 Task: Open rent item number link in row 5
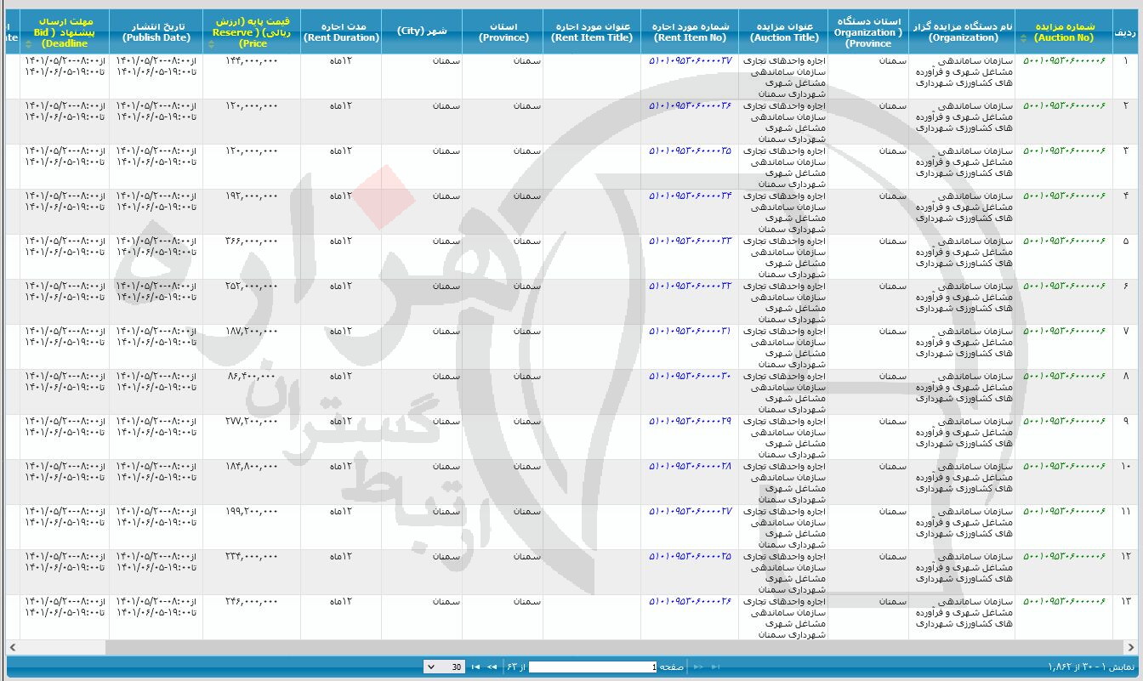pyautogui.click(x=690, y=241)
